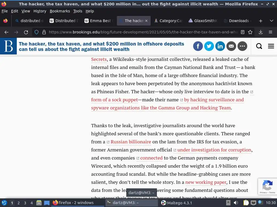Open the File menu
The image size is (277, 207).
[x=5, y=11]
